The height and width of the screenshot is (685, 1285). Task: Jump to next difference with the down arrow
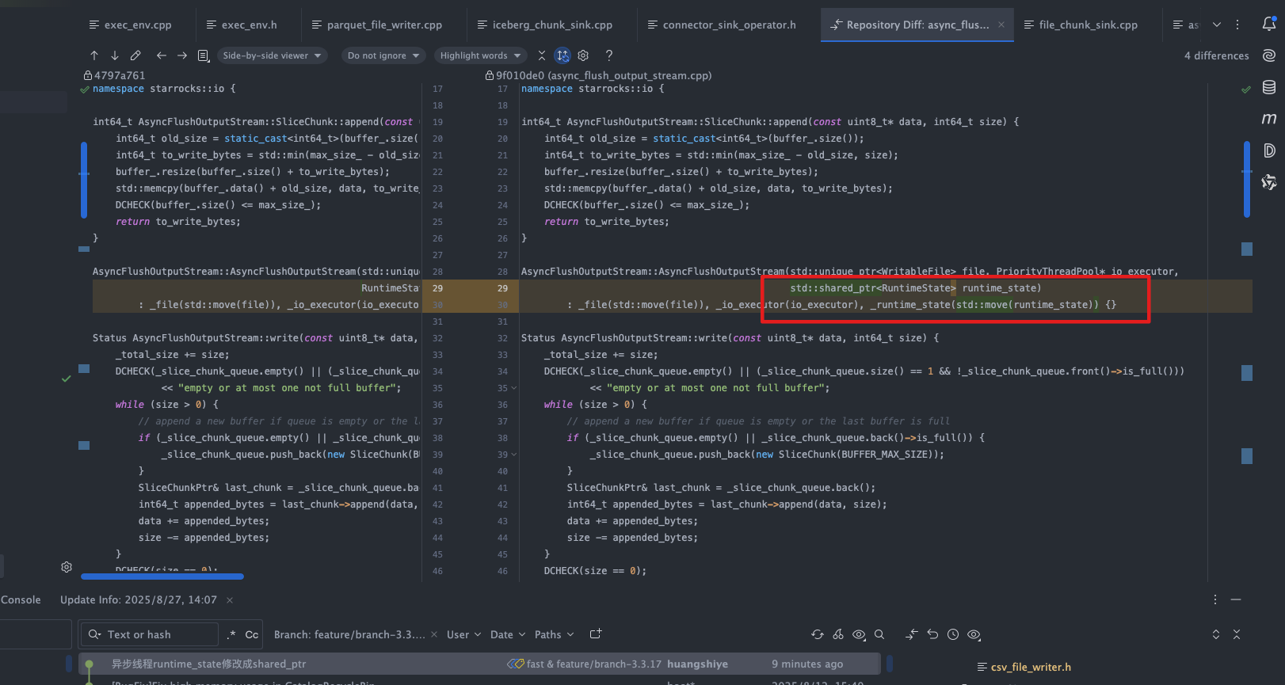tap(115, 55)
